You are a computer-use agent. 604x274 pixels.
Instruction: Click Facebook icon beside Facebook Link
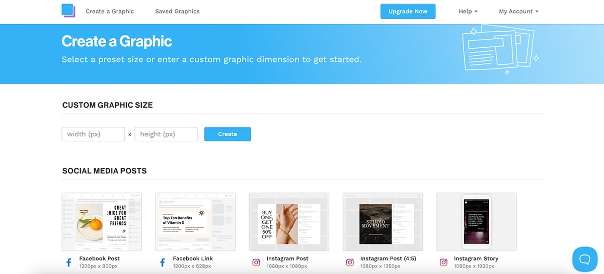[x=163, y=262]
